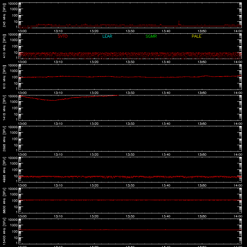
Task: Select the 2695 MHz [SFU] axis title
Action: [x=4, y=139]
